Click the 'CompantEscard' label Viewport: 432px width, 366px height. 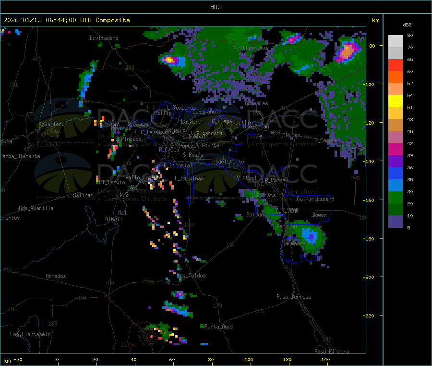click(x=315, y=199)
